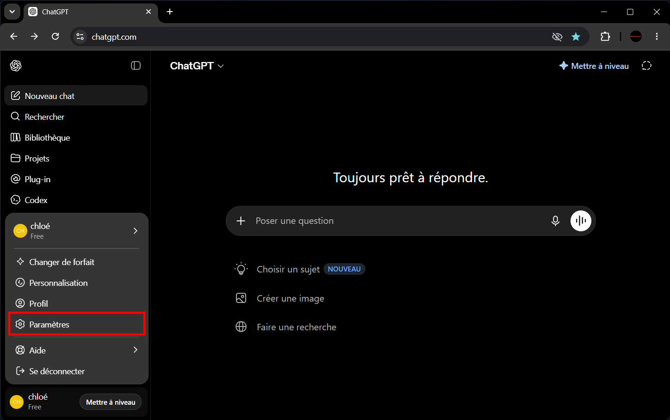
Task: Select the ChatGPT browser tab
Action: pos(90,12)
